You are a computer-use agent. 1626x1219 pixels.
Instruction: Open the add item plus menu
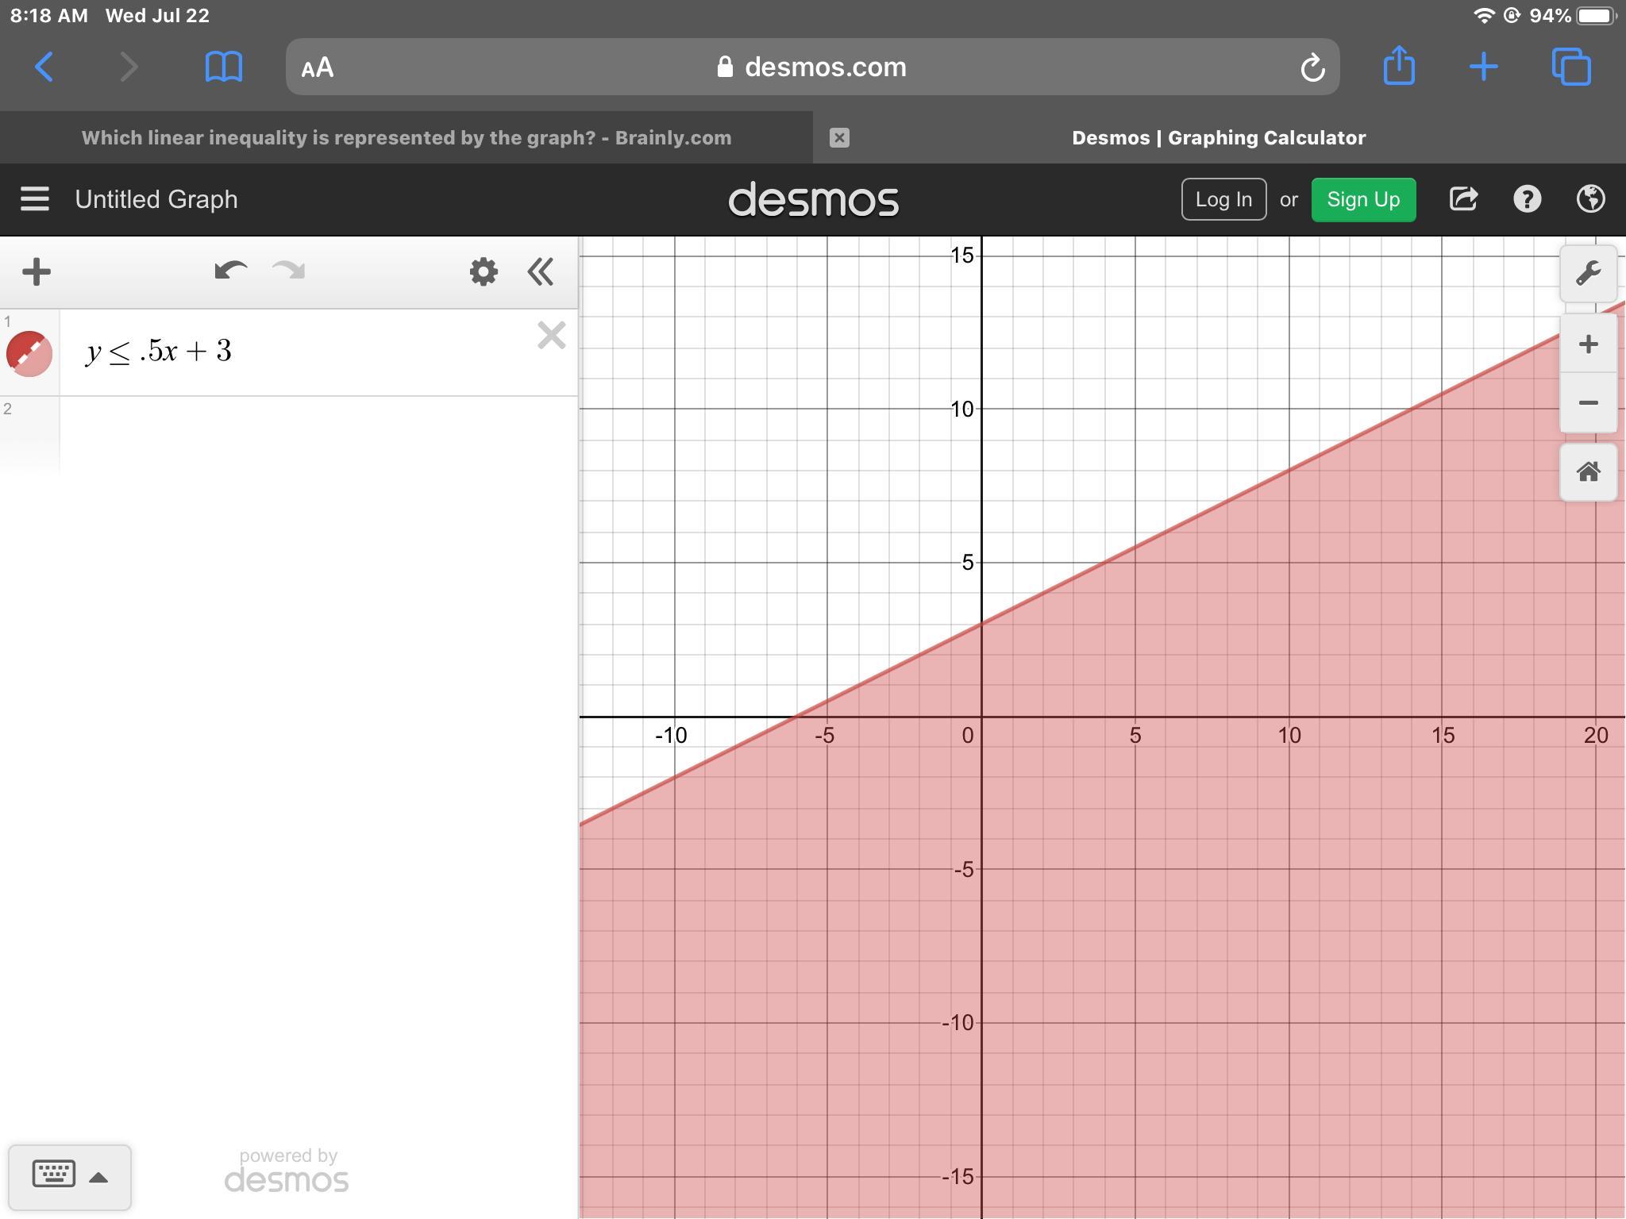click(37, 272)
